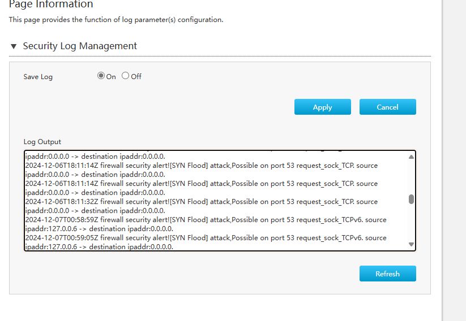
Task: Click the Security Log Management heading text
Action: 80,46
